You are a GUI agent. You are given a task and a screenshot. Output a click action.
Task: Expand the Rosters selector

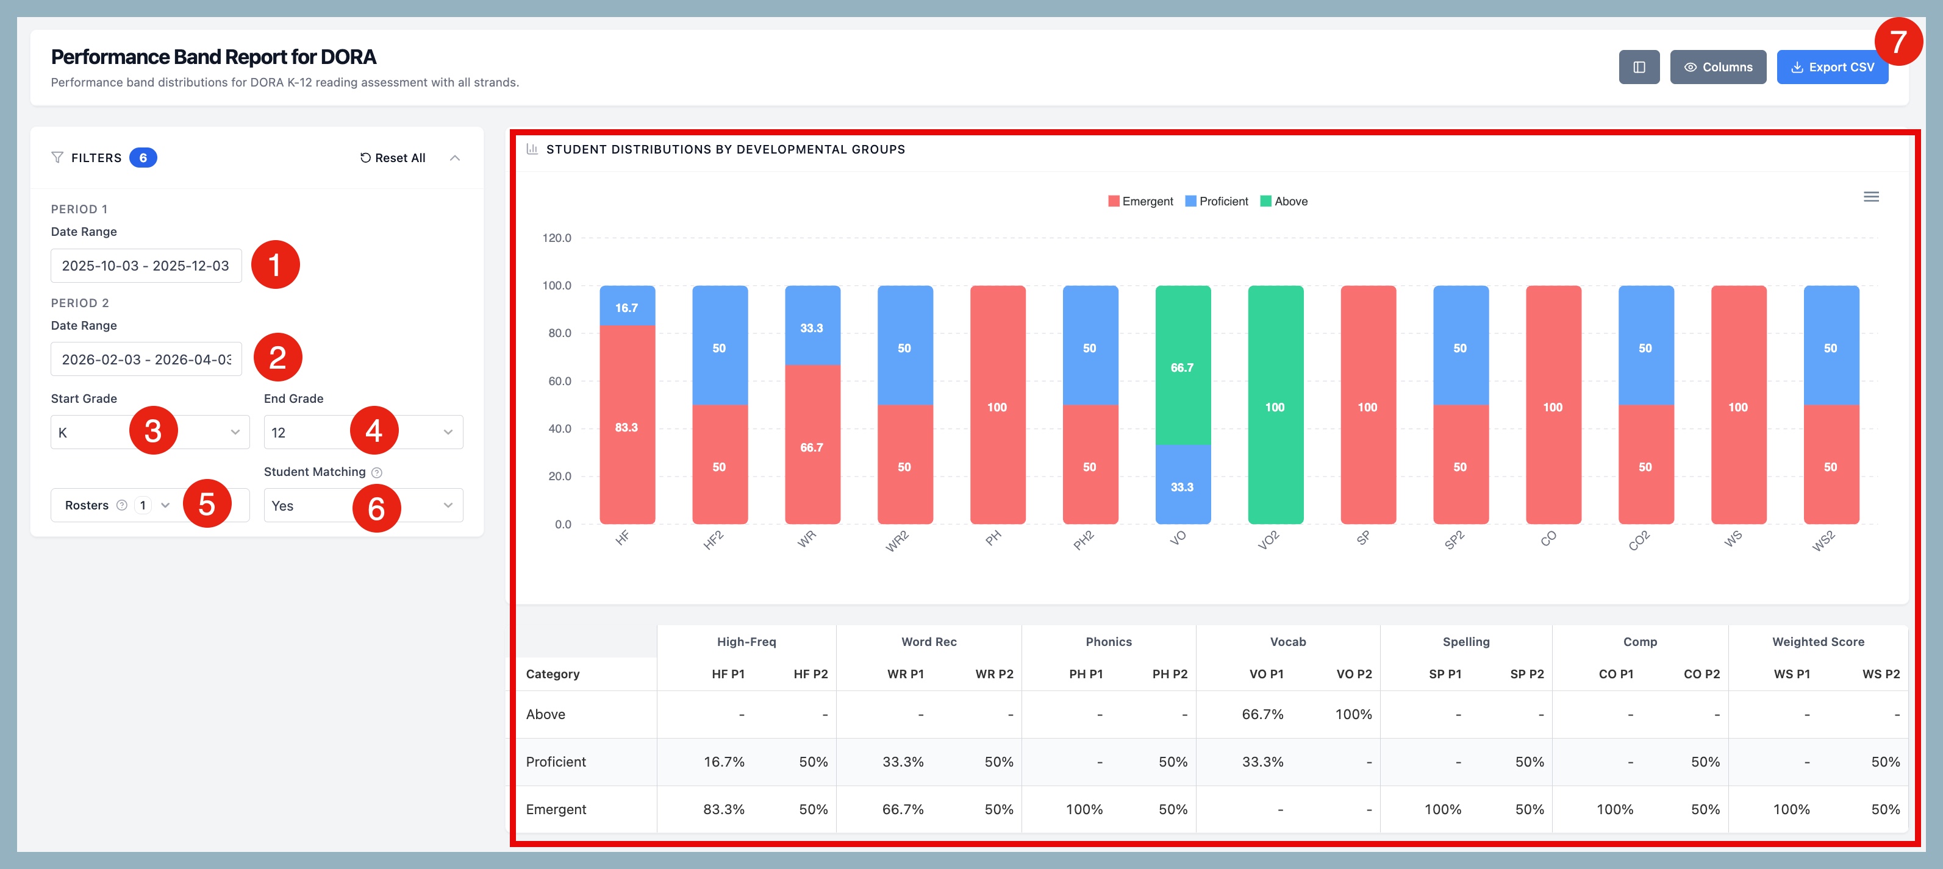click(165, 505)
